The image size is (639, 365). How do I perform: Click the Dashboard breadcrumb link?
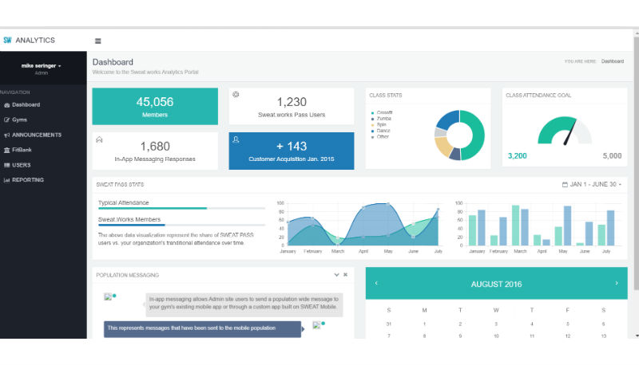(x=613, y=61)
